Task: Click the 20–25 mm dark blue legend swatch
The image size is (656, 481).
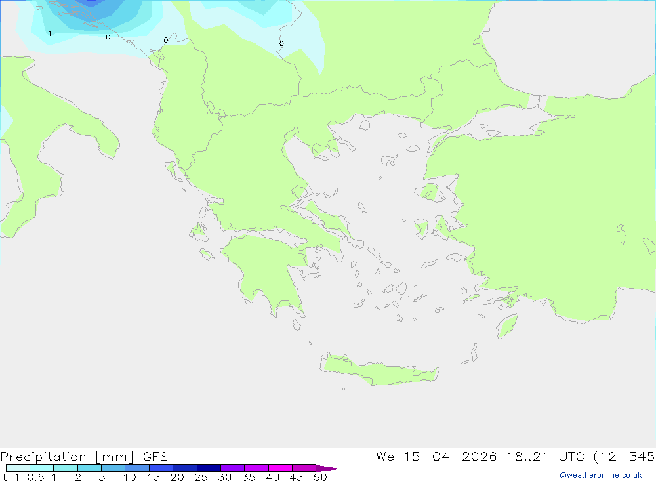Action: [184, 468]
